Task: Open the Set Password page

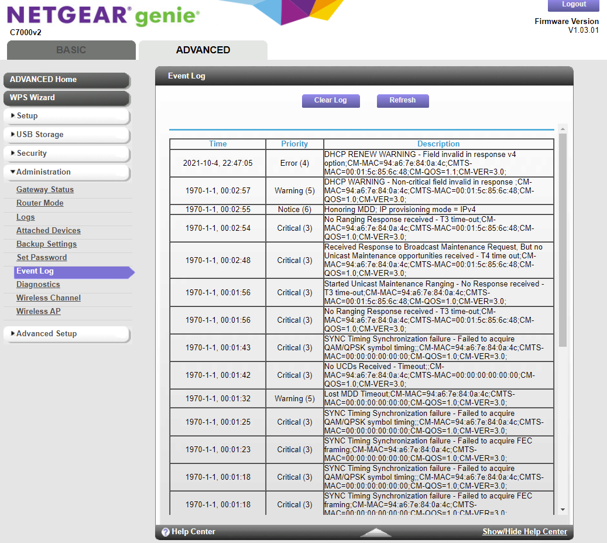Action: 42,257
